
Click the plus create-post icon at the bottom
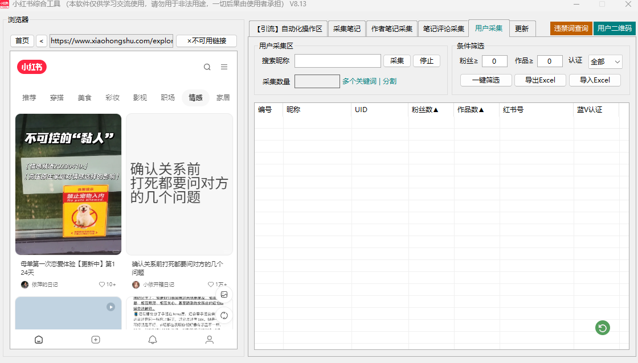coord(95,339)
